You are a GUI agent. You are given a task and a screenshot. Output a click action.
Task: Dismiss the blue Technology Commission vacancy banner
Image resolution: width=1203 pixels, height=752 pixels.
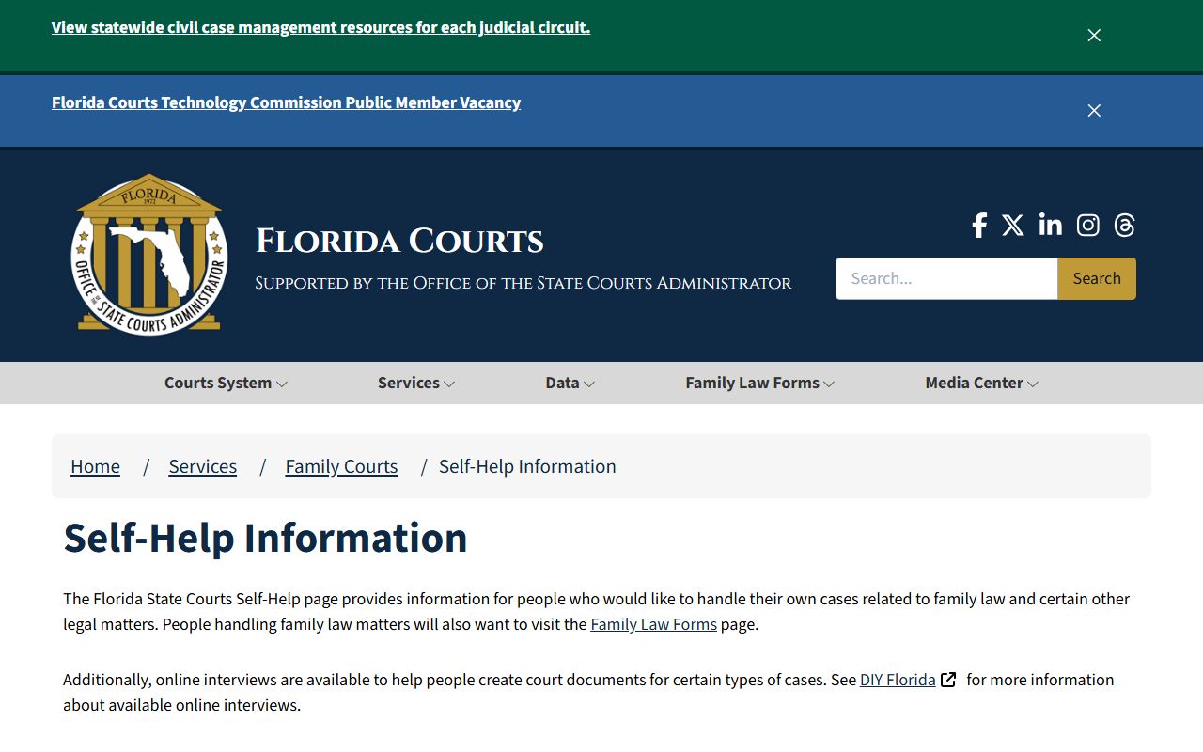point(1094,111)
